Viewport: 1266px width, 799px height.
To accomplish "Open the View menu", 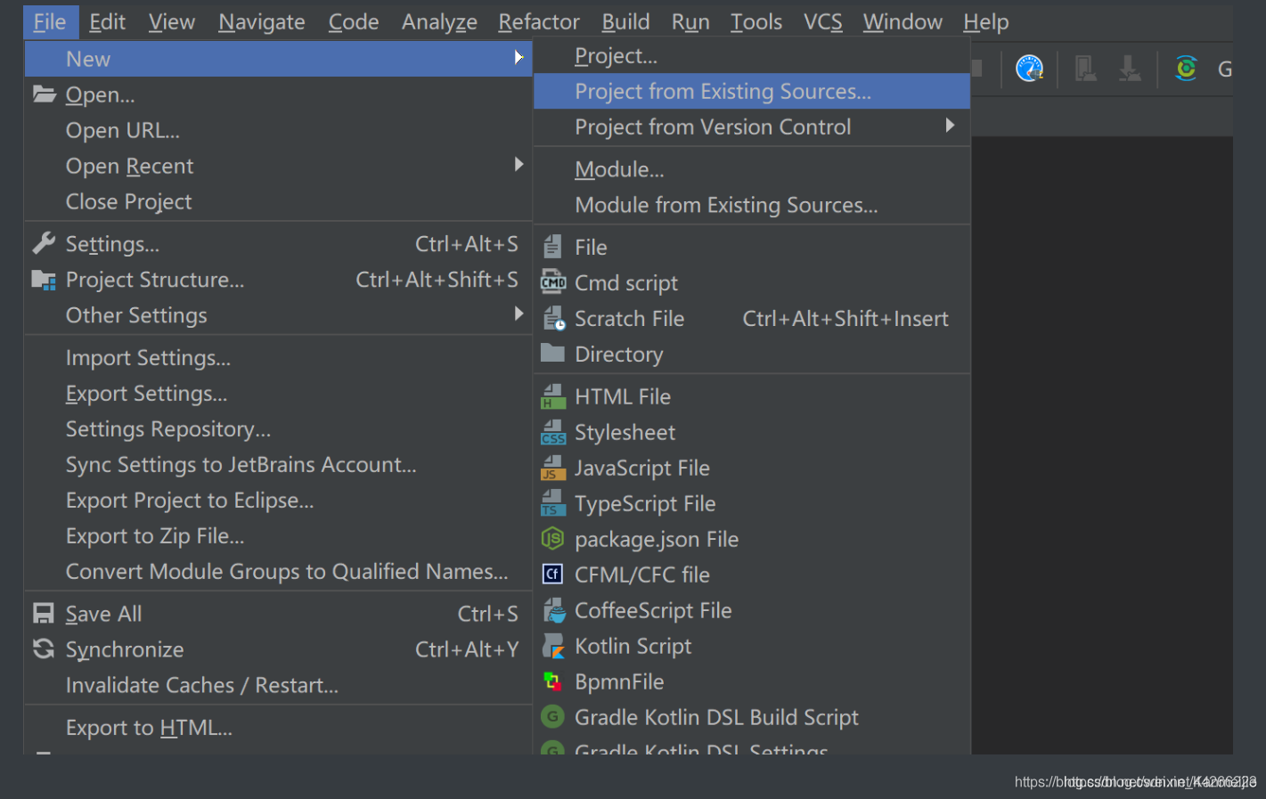I will coord(172,21).
